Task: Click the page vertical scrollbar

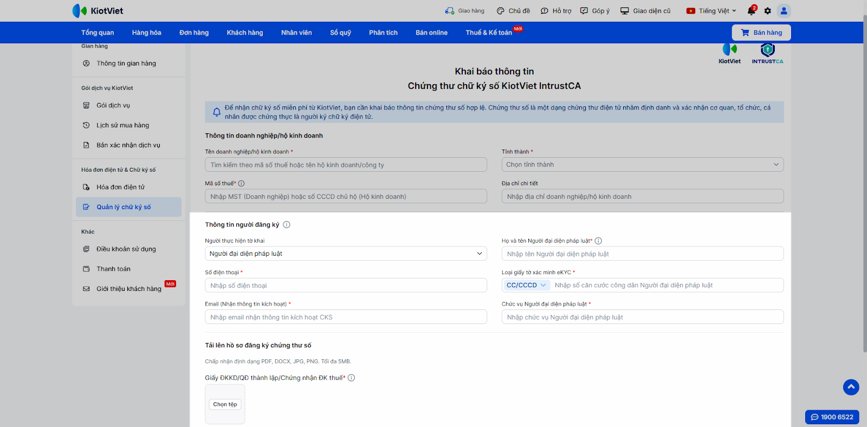Action: tap(864, 184)
